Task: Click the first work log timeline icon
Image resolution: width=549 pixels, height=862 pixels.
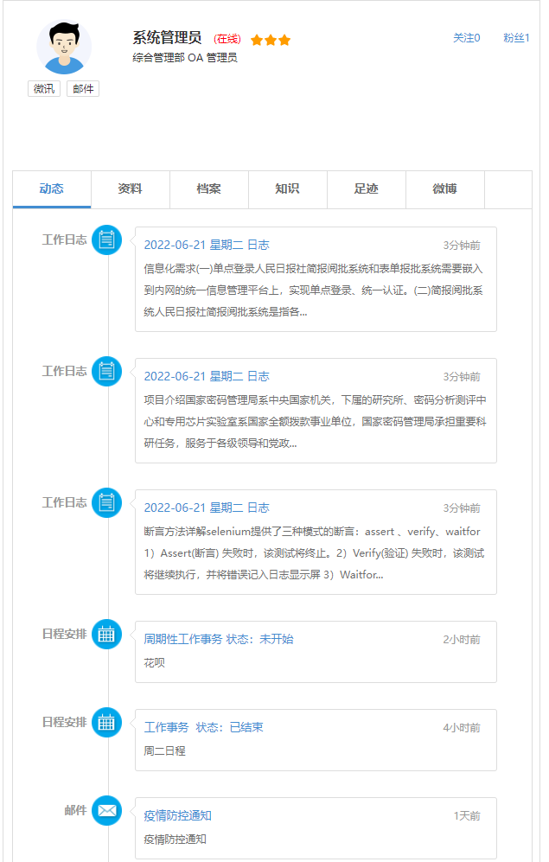Action: click(x=106, y=239)
